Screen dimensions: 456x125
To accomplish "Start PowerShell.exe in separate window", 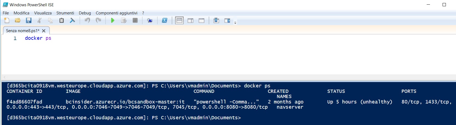I will click(x=165, y=20).
